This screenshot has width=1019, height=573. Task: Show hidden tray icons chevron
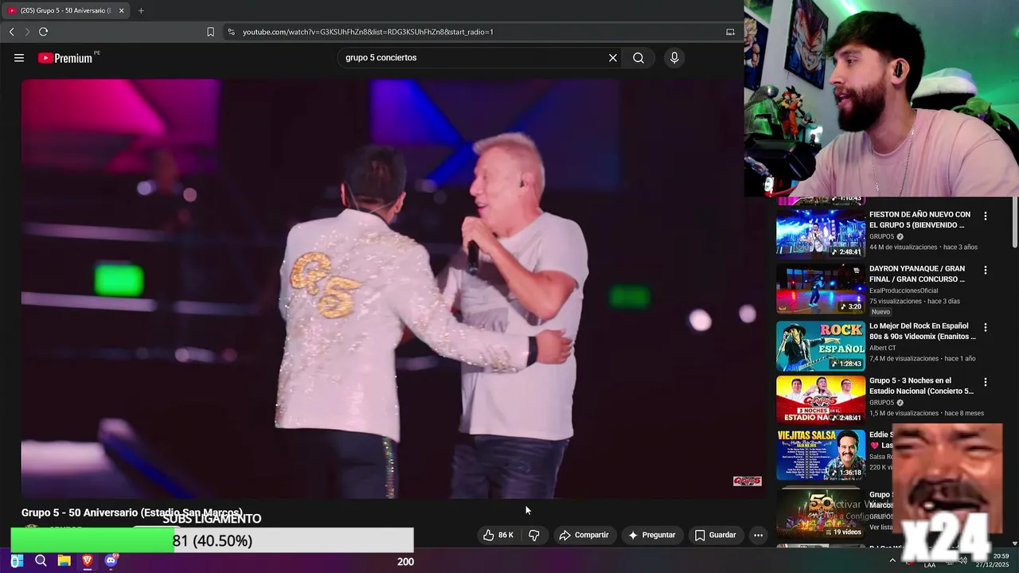point(892,560)
